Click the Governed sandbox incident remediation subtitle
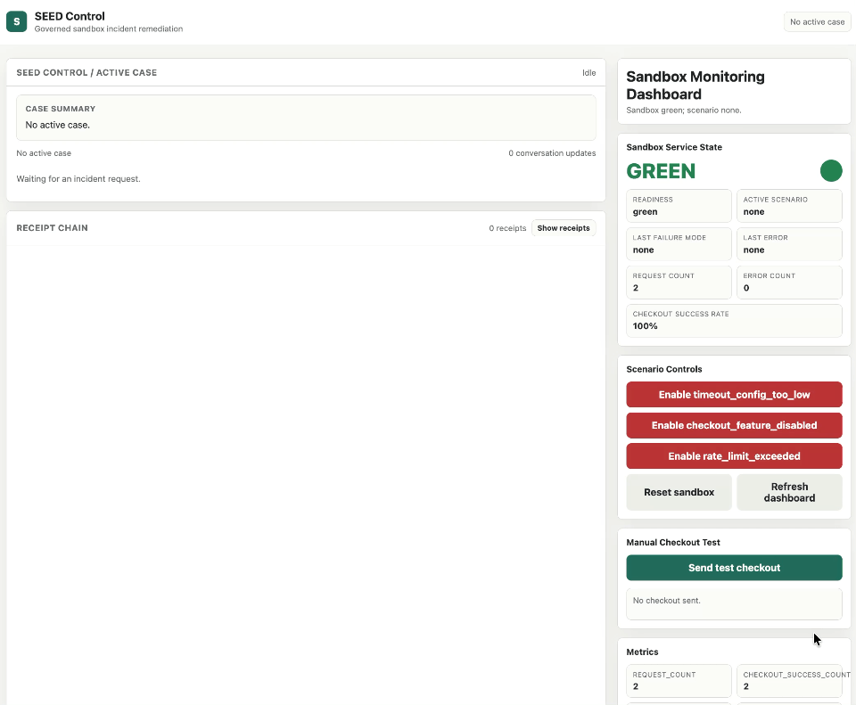The height and width of the screenshot is (705, 856). tap(109, 29)
